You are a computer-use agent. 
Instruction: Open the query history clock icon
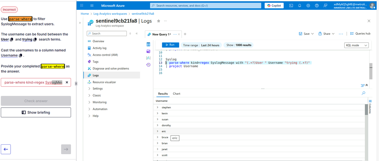click(x=148, y=65)
